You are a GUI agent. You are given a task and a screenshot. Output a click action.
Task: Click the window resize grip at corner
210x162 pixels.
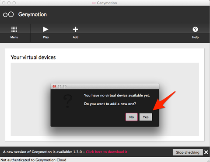click(208, 160)
